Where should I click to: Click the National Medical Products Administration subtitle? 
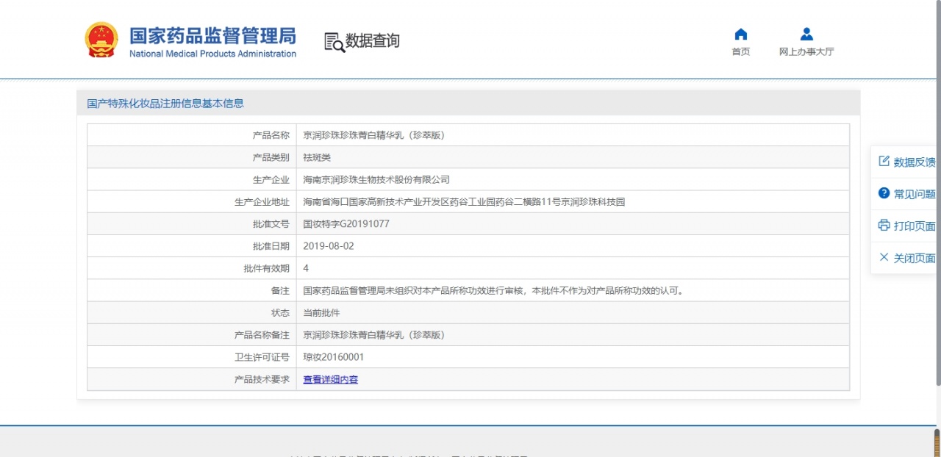point(212,54)
